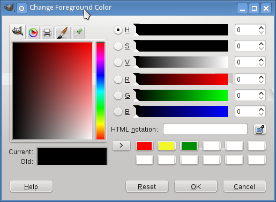
Task: Open the window menu icon in title bar
Action: coord(22,8)
